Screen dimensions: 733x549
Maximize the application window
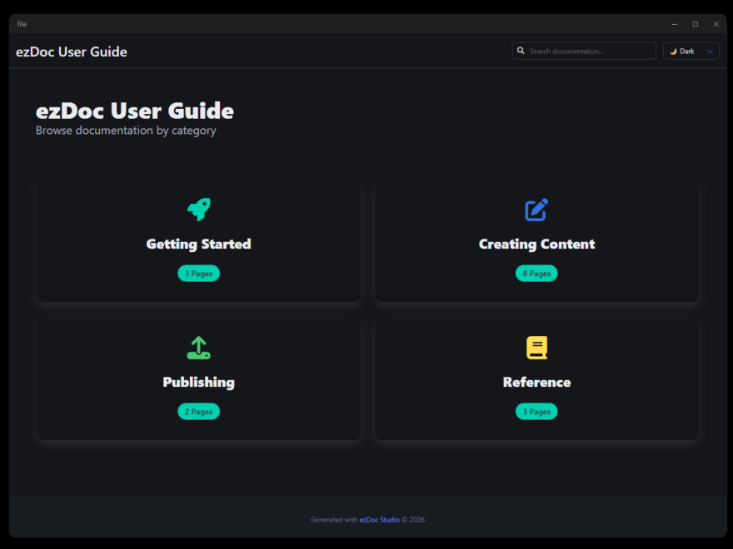pos(696,24)
